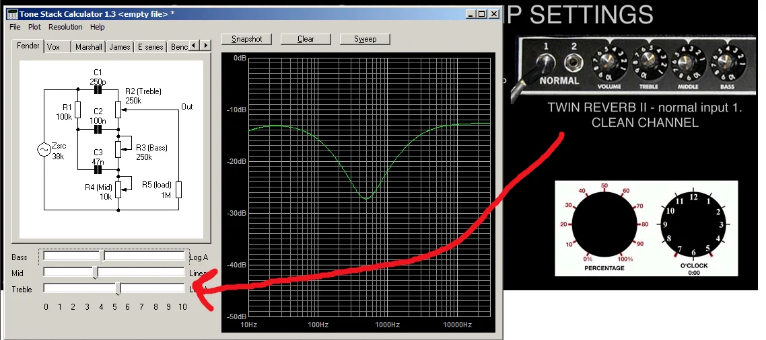Screen dimensions: 766x340
Task: Open the Resolution menu
Action: point(65,27)
